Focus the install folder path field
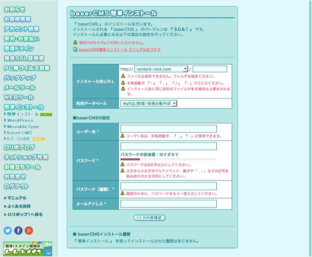Viewport: 312px width, 257px height. [x=210, y=69]
